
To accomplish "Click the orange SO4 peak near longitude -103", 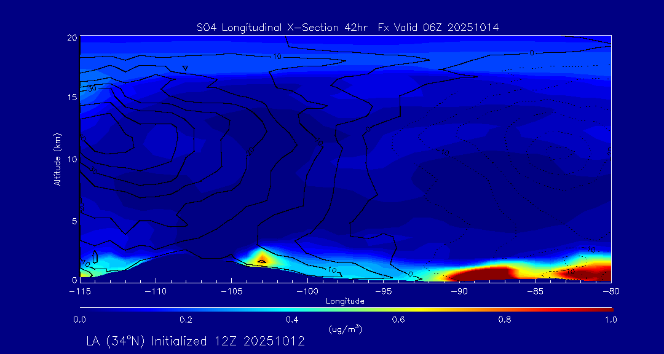I will [262, 259].
